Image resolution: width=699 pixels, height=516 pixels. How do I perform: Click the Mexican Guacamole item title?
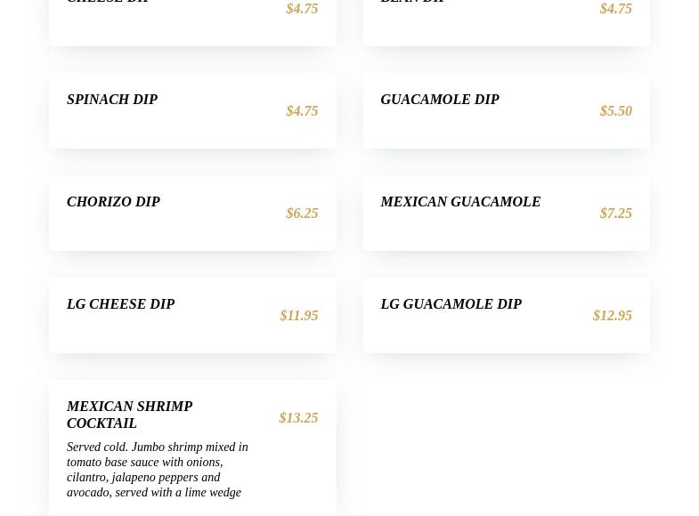click(x=460, y=202)
